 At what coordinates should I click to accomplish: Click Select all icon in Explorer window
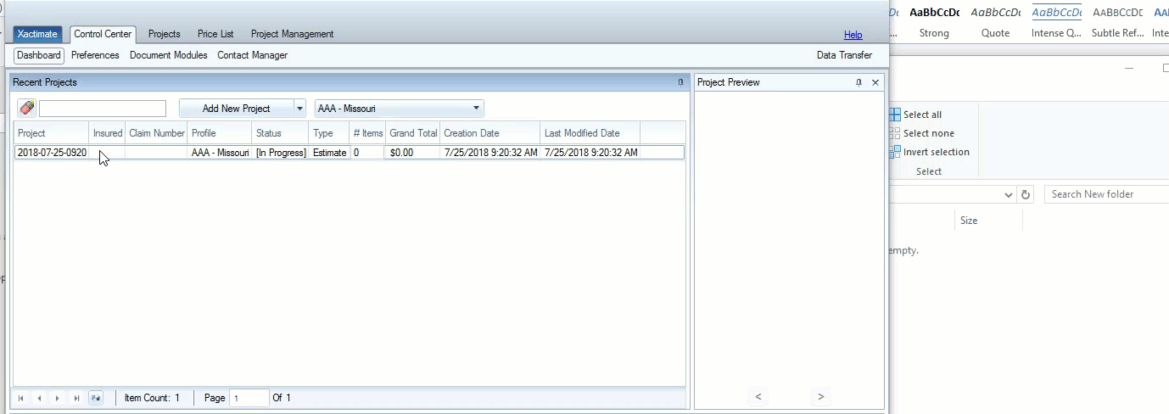click(x=895, y=115)
